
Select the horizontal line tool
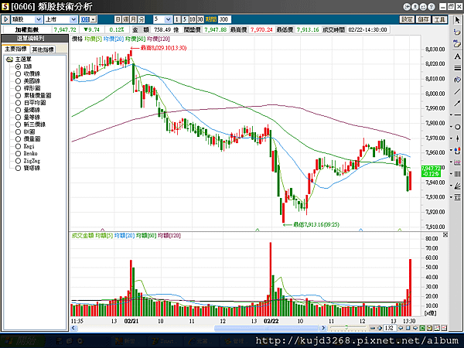point(458,114)
